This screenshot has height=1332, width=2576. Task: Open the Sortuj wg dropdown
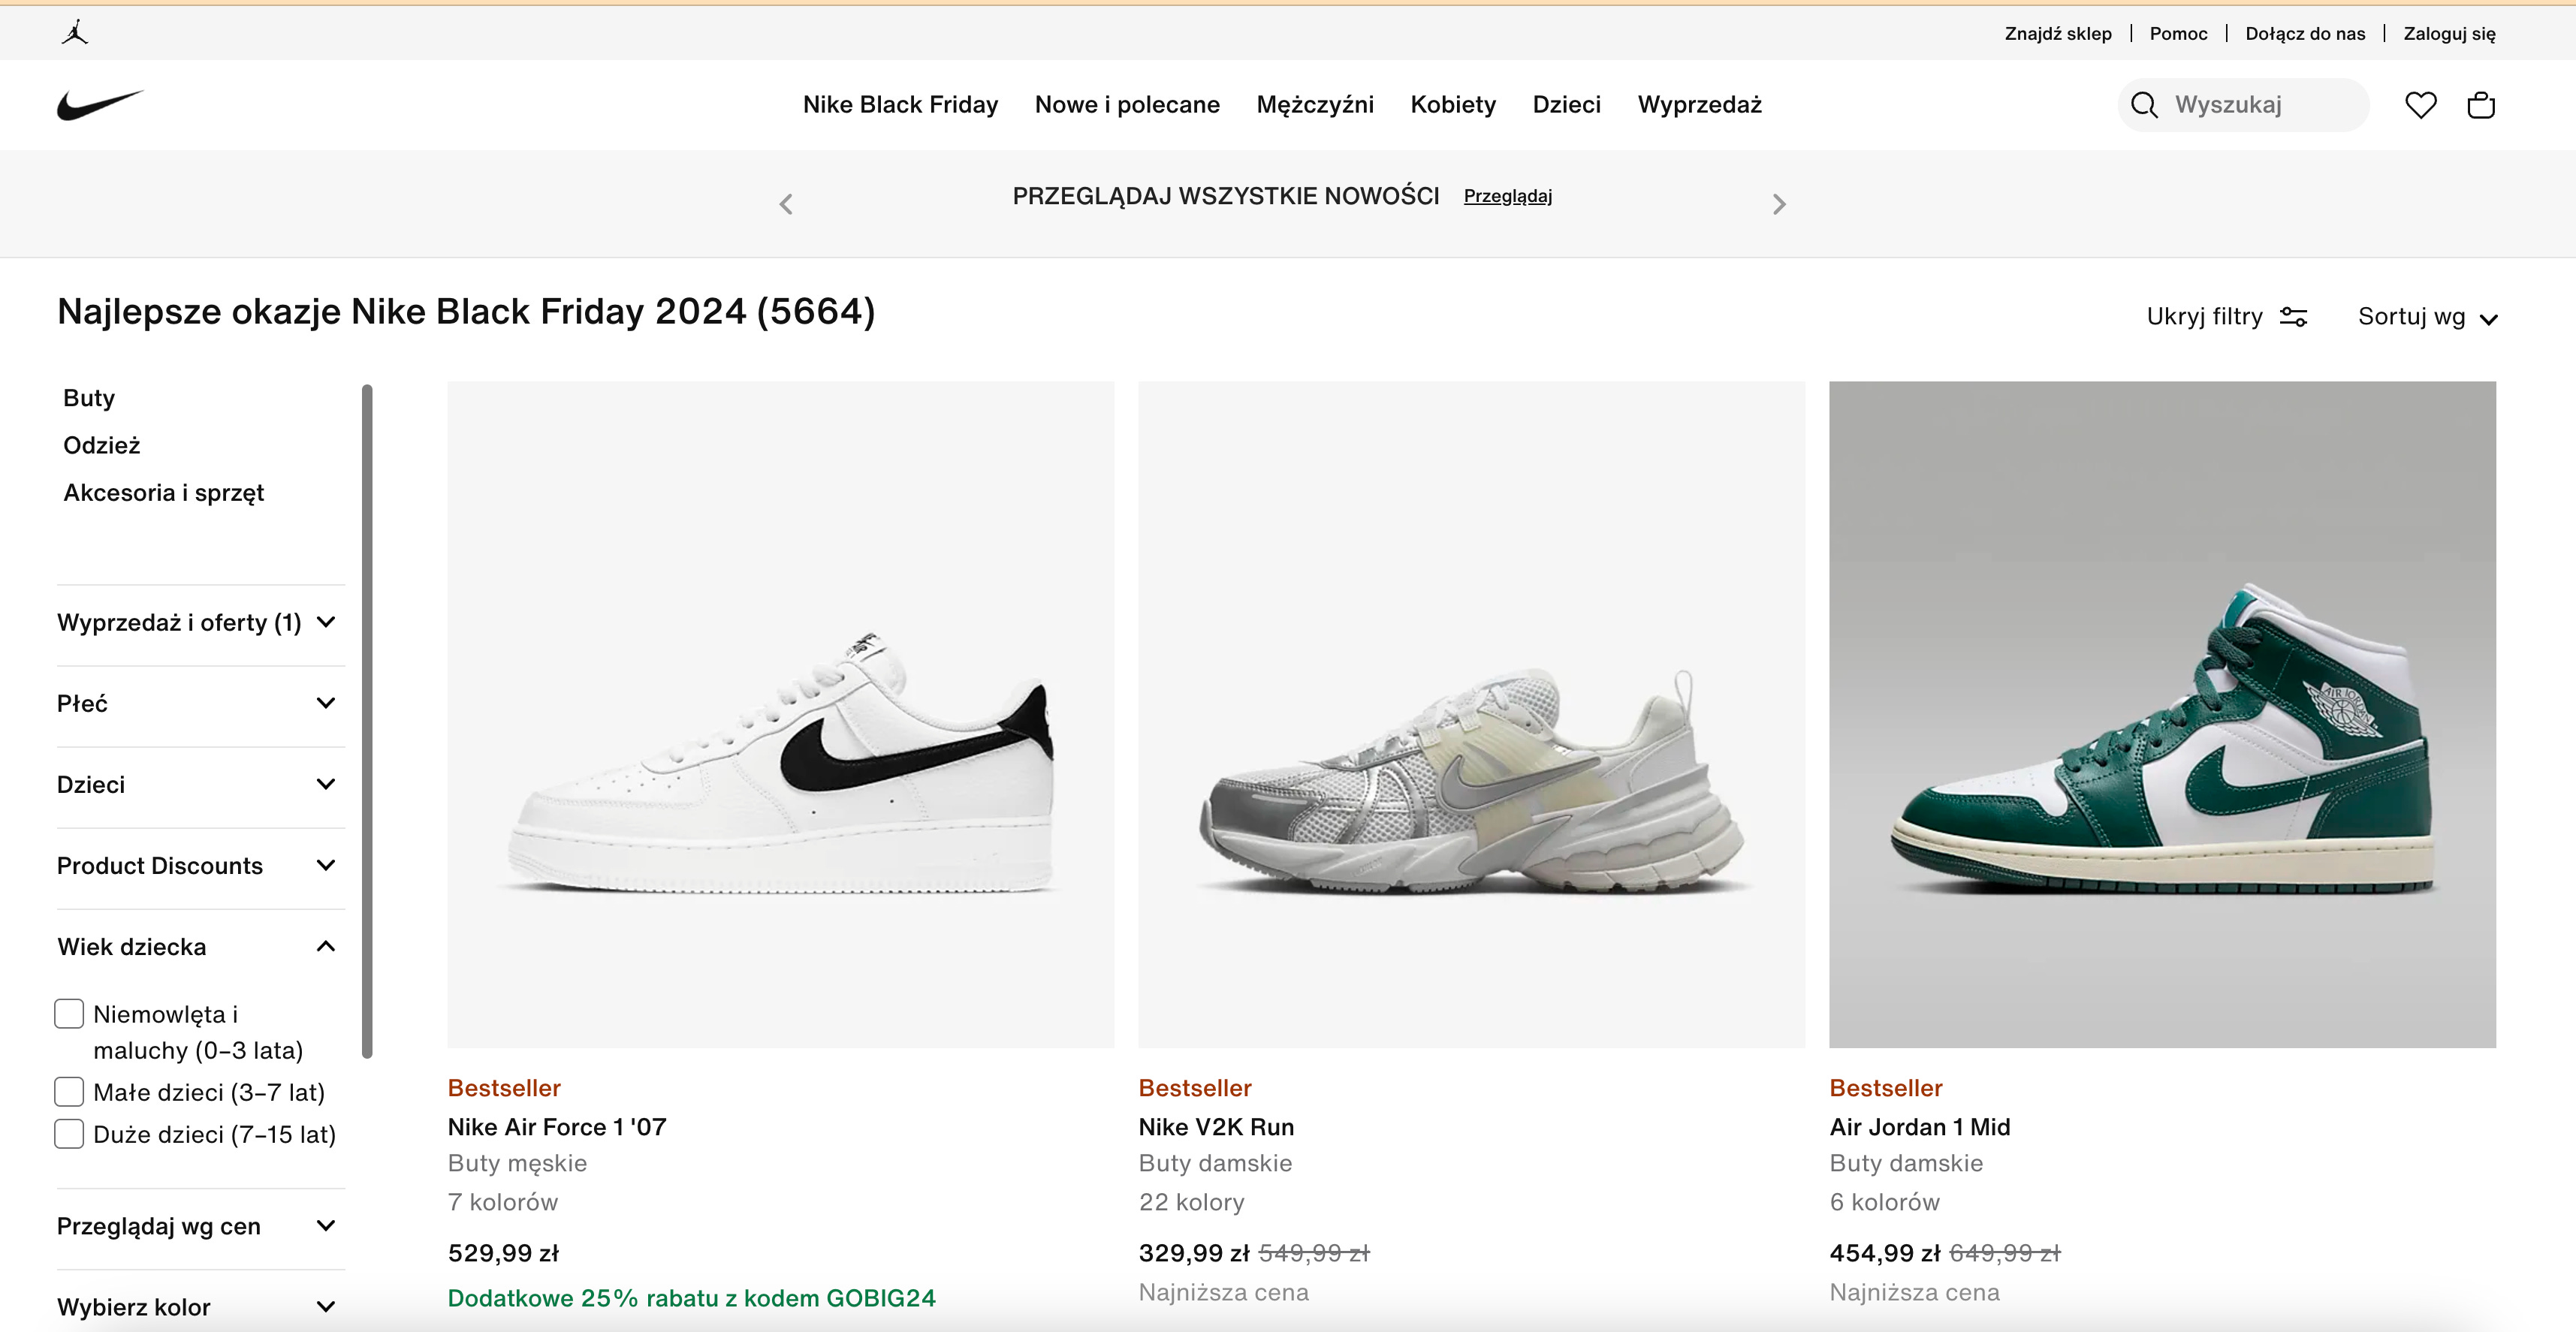(x=2428, y=317)
